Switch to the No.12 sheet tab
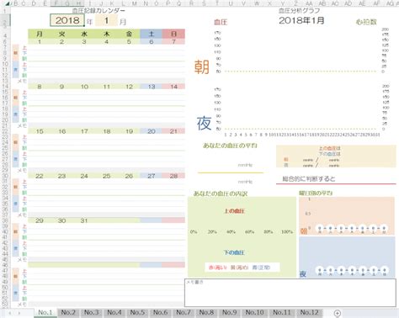The image size is (399, 318). pos(310,312)
